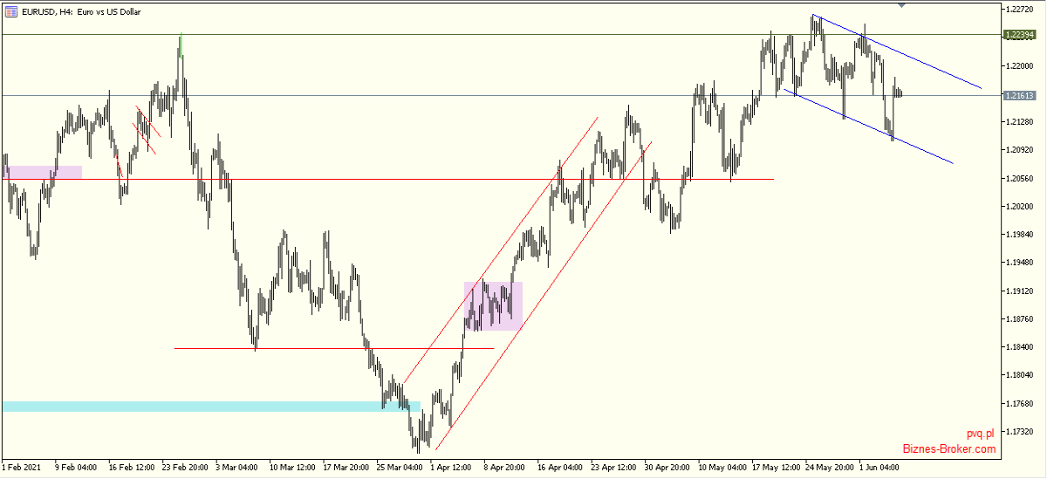1047x479 pixels.
Task: Click the 1.19480 price axis label
Action: [x=1020, y=263]
